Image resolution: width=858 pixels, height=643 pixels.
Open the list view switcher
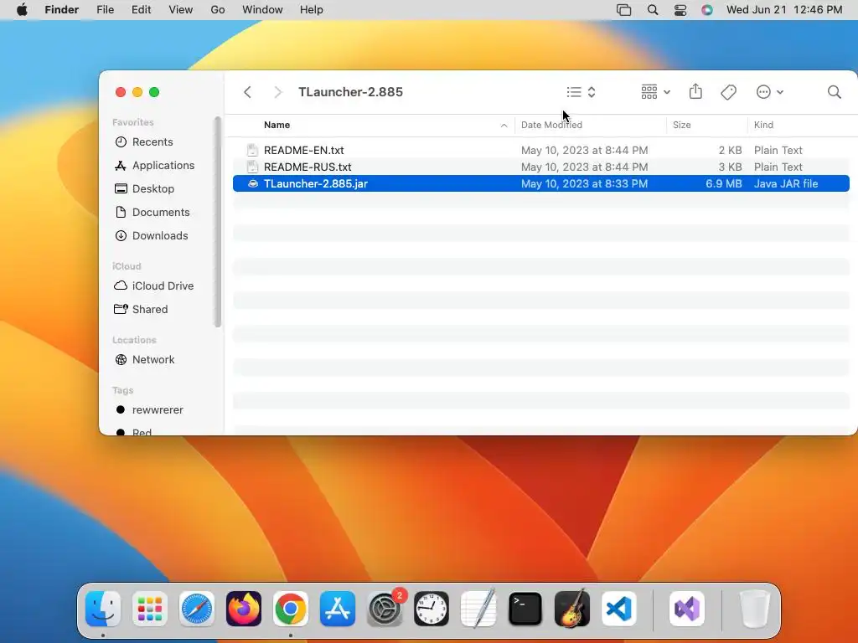581,92
